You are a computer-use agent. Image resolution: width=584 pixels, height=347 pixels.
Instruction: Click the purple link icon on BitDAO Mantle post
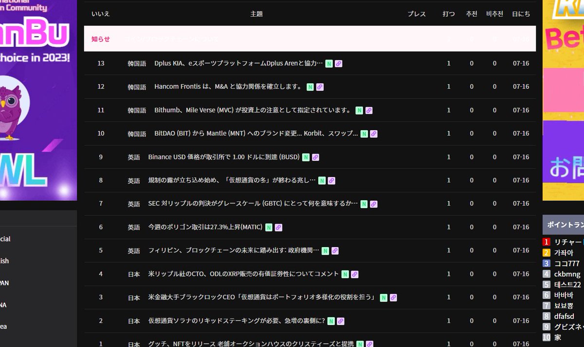[x=374, y=134]
